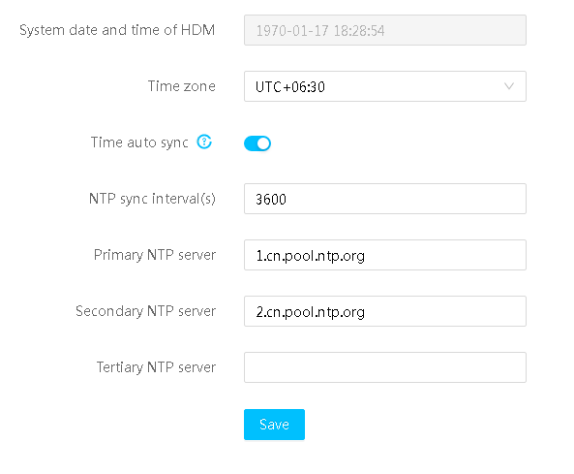Click the "NTP sync interval(s)" label
This screenshot has height=474, width=574.
[x=152, y=199]
